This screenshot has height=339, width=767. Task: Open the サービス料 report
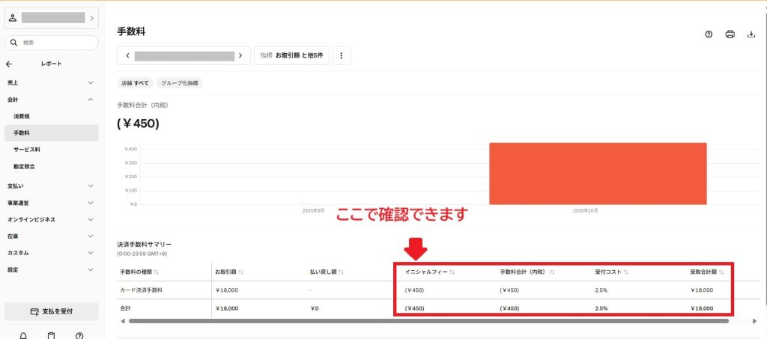[x=27, y=150]
